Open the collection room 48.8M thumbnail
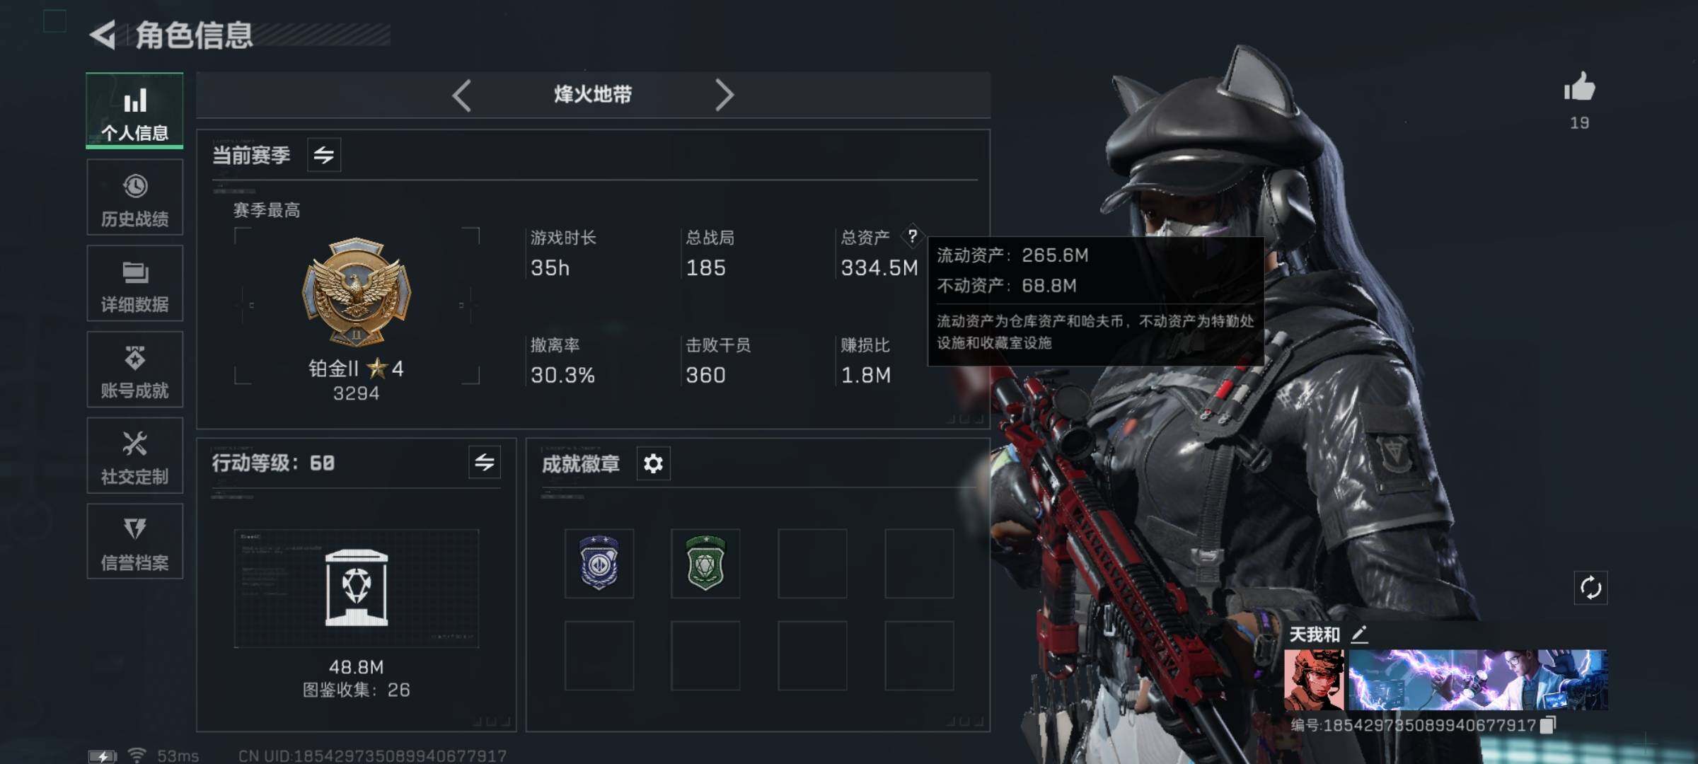The width and height of the screenshot is (1698, 764). click(357, 589)
